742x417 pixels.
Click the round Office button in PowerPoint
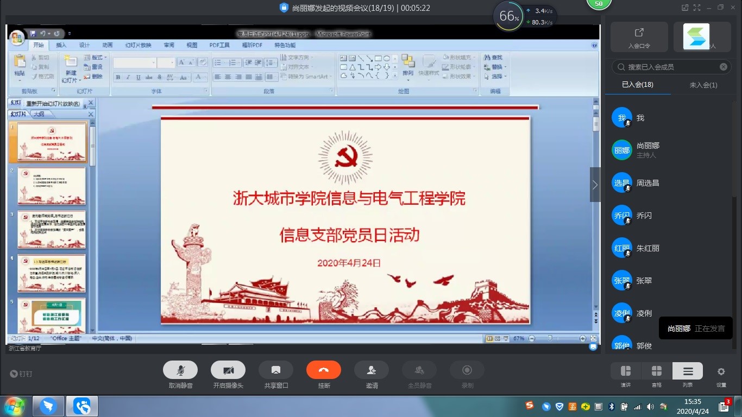17,38
